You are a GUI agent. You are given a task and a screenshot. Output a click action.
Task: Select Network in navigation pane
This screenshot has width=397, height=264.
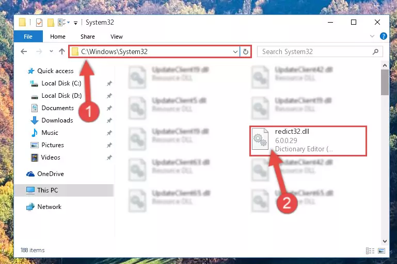click(x=50, y=207)
